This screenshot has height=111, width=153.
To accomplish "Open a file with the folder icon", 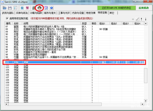I will pyautogui.click(x=4, y=8).
